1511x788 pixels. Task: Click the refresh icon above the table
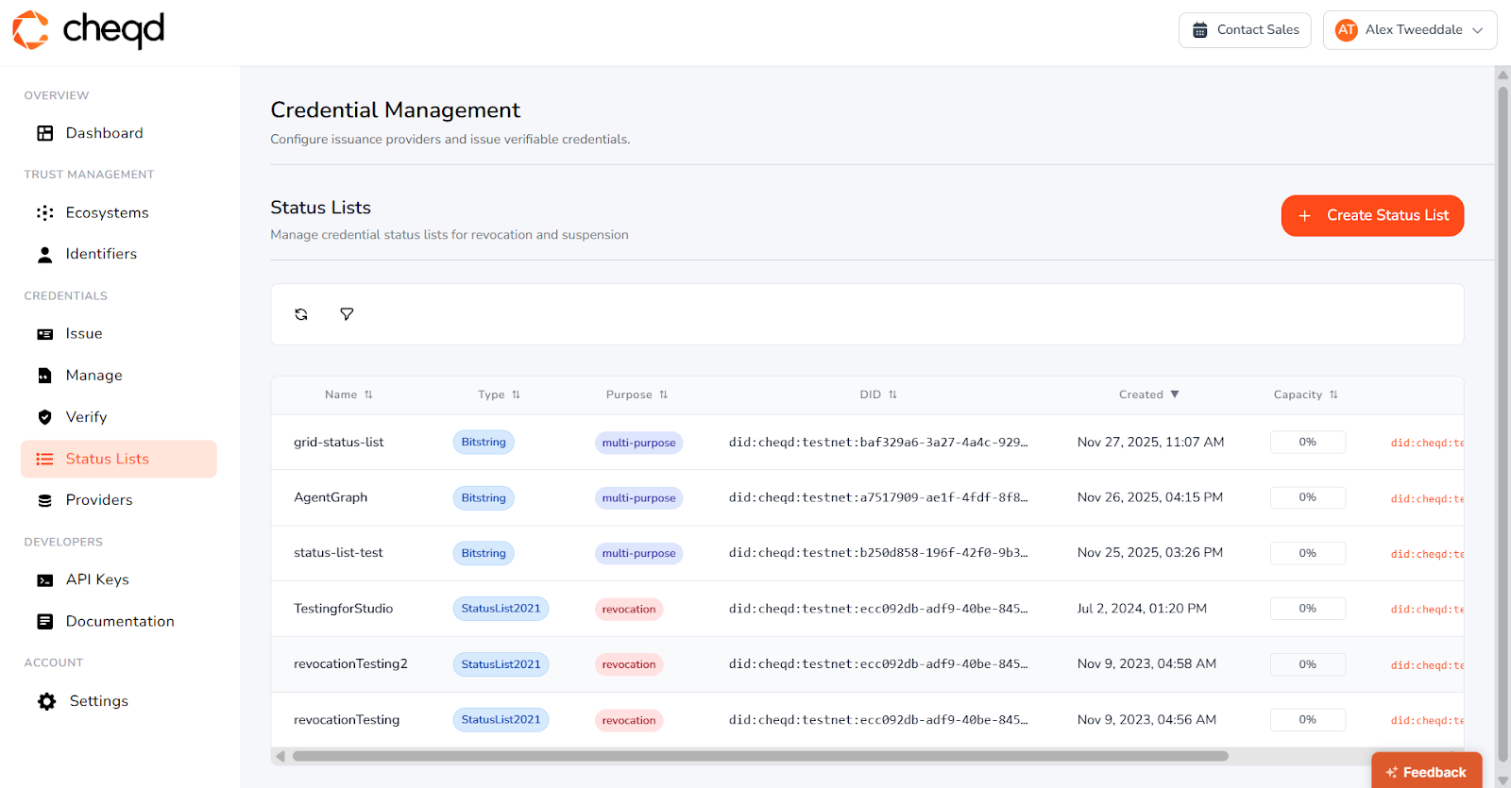(x=301, y=314)
